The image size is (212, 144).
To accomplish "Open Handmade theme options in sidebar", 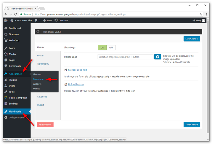I will point(17,111).
